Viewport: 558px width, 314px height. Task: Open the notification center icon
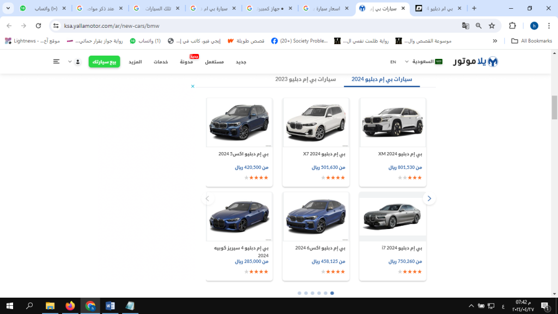pyautogui.click(x=545, y=306)
